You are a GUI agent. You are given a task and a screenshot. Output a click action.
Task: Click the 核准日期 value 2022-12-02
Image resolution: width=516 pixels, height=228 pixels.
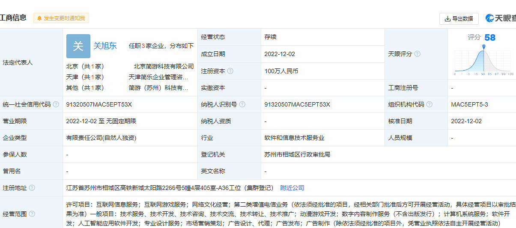click(x=466, y=121)
